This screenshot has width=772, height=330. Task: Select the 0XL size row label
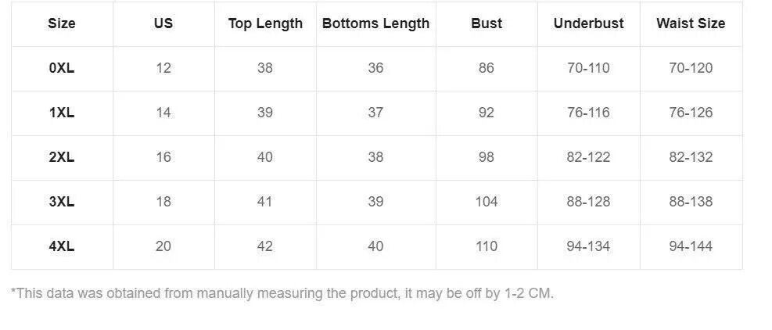tap(62, 68)
